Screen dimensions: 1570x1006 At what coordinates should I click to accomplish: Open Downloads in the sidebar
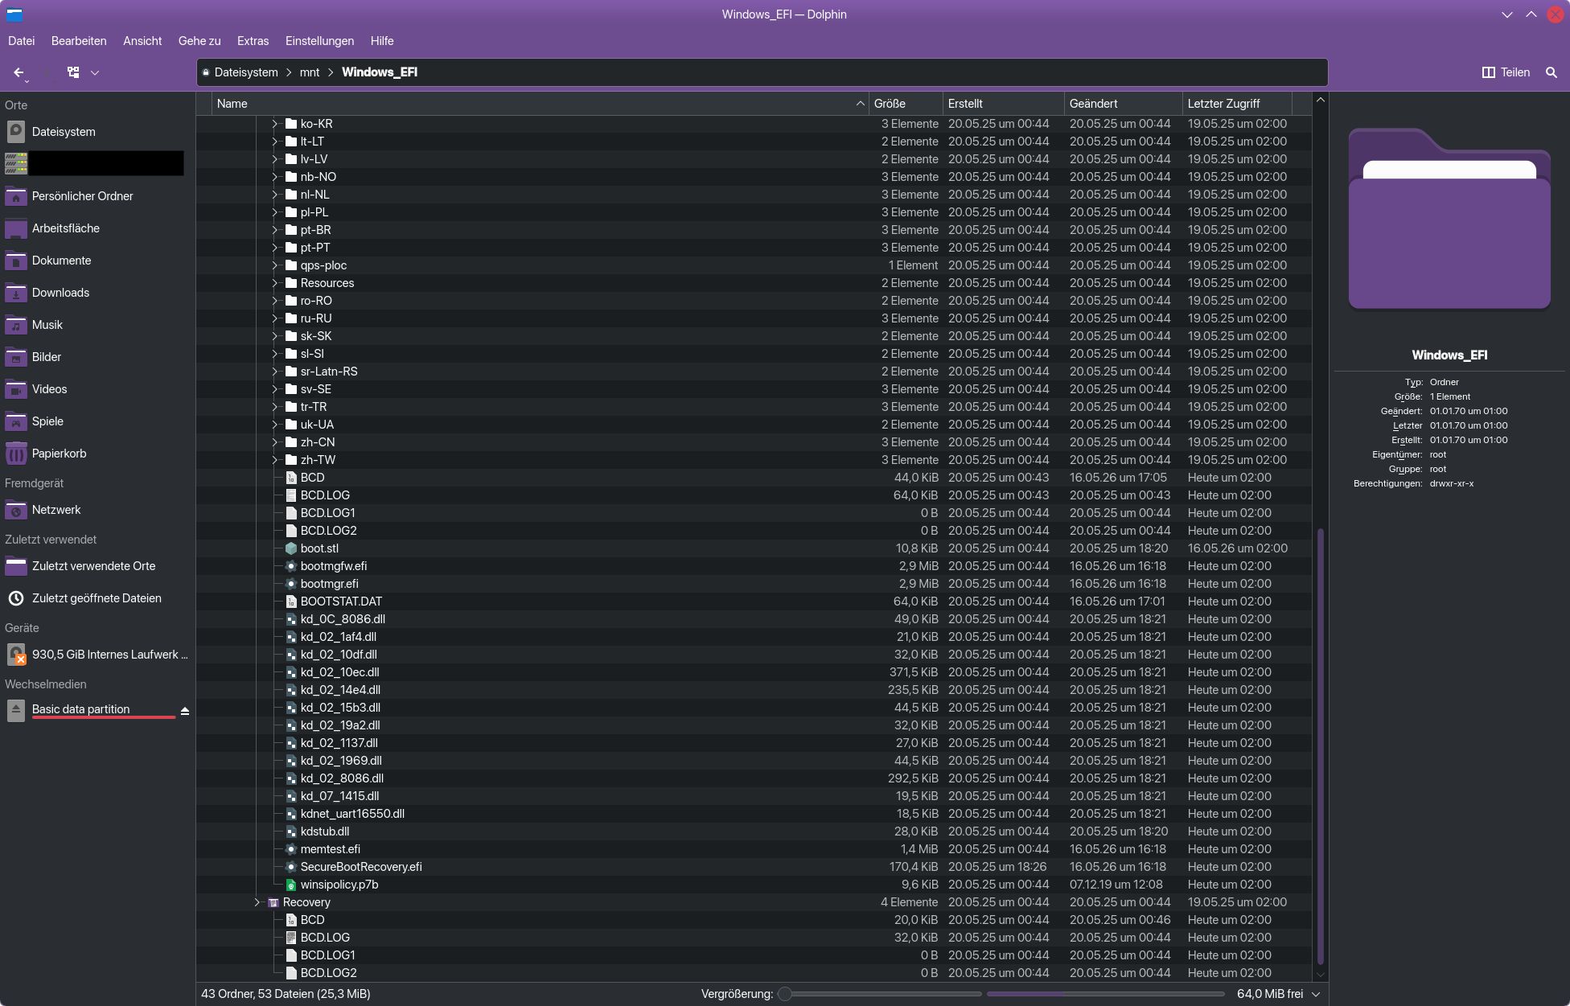[97, 293]
